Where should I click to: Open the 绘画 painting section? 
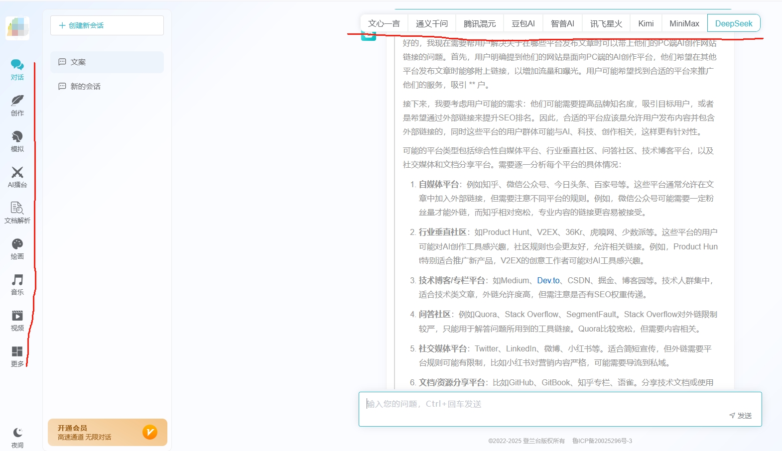click(17, 249)
